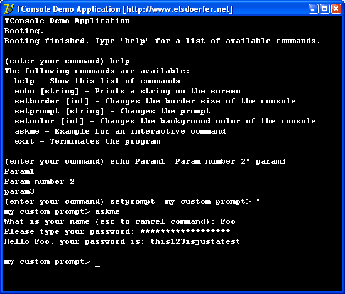Click the 'setprompt [string]' command line

[x=112, y=112]
